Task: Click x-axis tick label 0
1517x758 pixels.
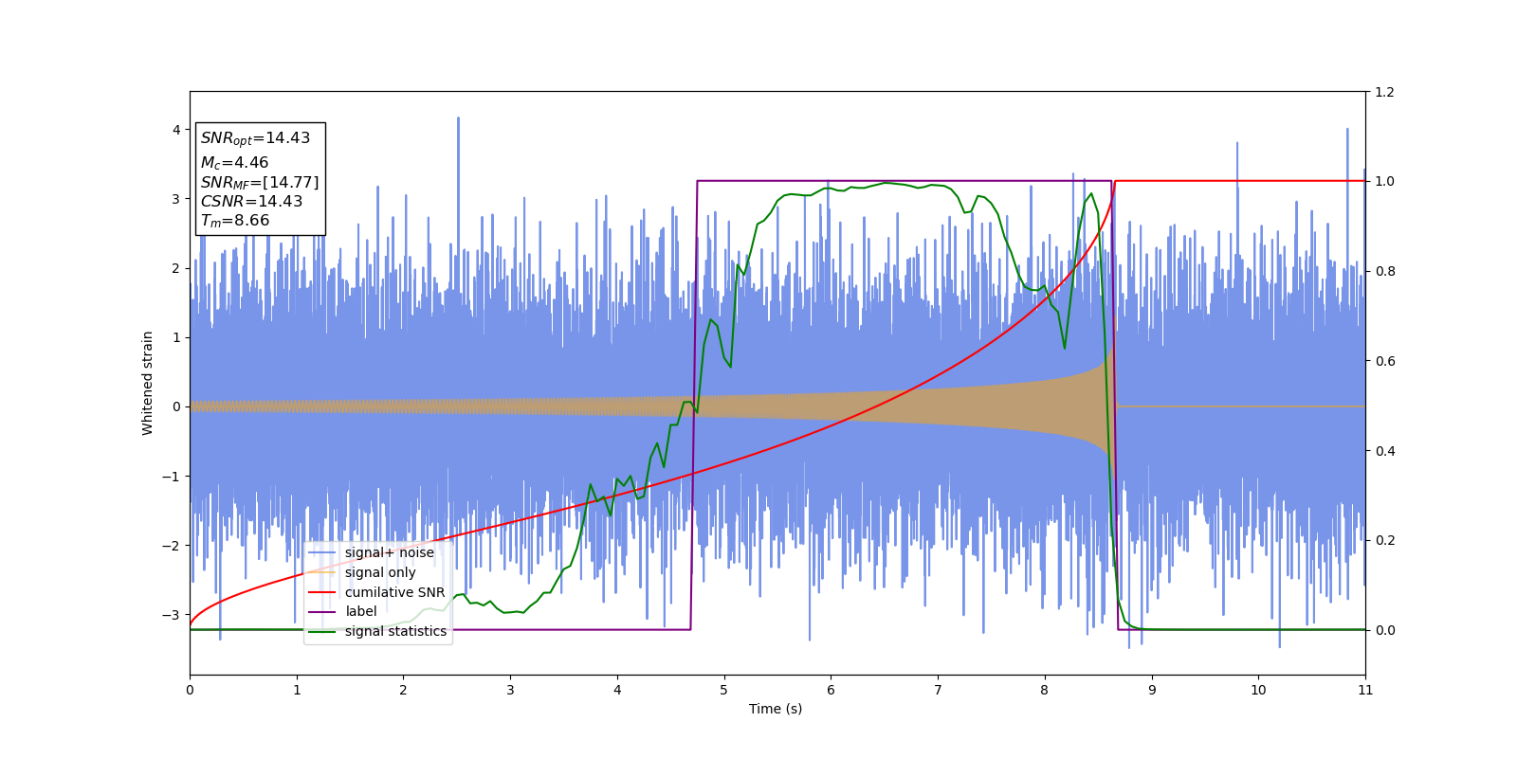Action: [190, 690]
